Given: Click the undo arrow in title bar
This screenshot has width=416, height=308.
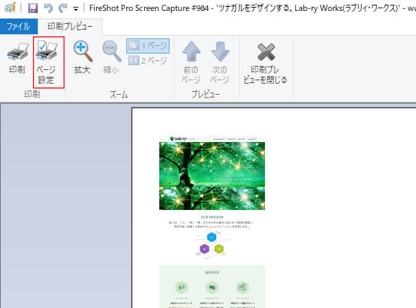Looking at the screenshot, I should (48, 8).
